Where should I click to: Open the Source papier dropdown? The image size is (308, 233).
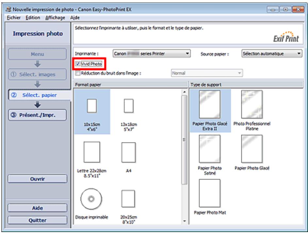tap(272, 53)
